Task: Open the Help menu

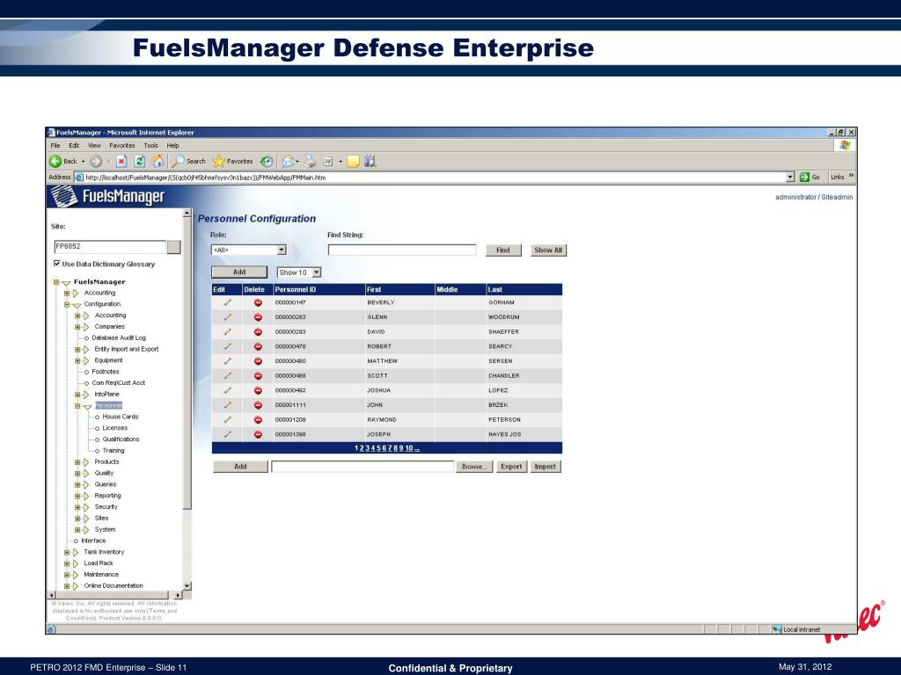Action: pos(173,146)
